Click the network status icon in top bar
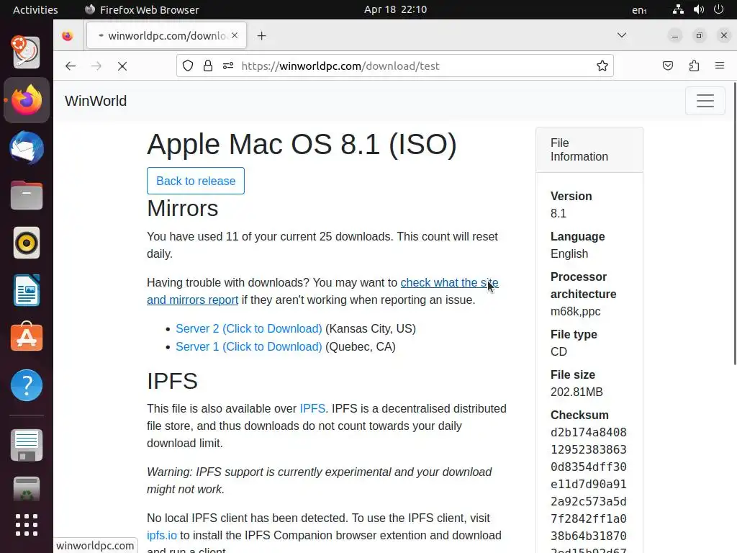This screenshot has height=553, width=737. pyautogui.click(x=678, y=9)
